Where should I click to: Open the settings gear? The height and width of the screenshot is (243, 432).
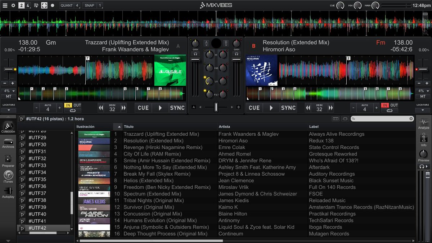pyautogui.click(x=13, y=5)
